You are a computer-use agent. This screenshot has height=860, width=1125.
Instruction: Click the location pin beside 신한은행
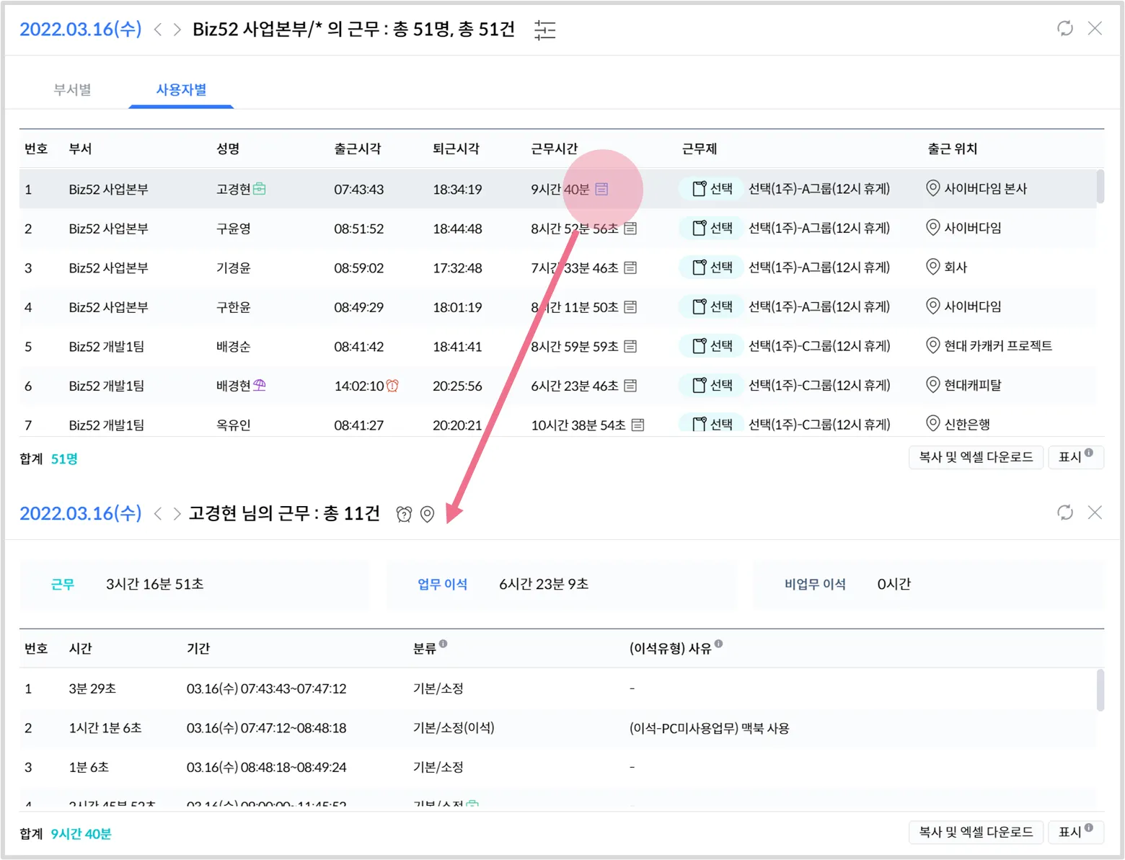[933, 424]
